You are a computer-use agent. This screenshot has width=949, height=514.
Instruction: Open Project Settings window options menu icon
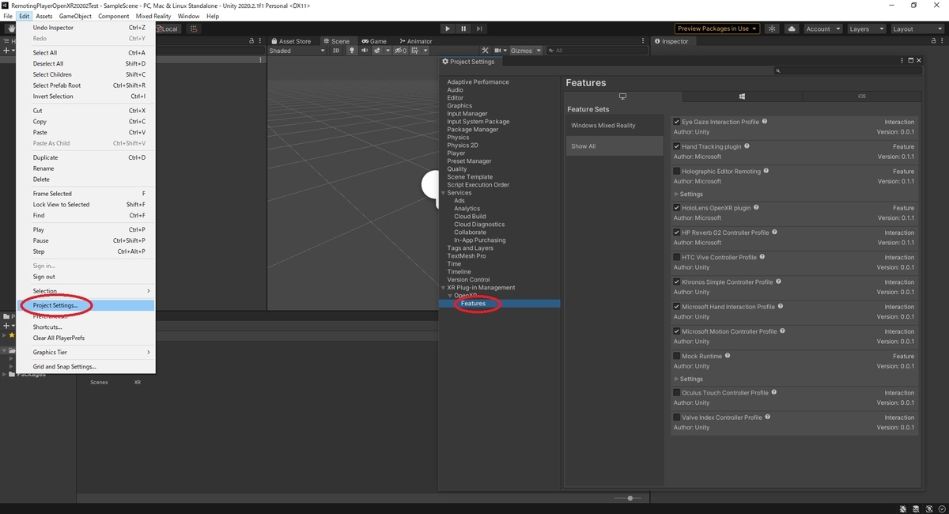coord(902,61)
